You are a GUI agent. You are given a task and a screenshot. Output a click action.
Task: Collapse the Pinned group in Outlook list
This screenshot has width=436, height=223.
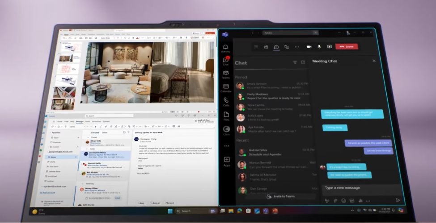pos(88,137)
